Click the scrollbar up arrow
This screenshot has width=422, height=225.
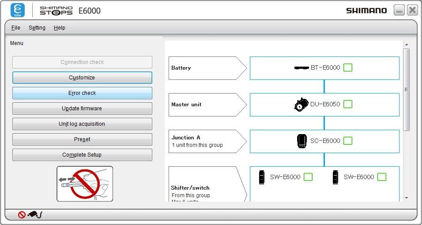pos(407,45)
